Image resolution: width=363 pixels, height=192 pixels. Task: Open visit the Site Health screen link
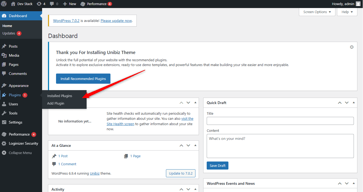point(150,121)
